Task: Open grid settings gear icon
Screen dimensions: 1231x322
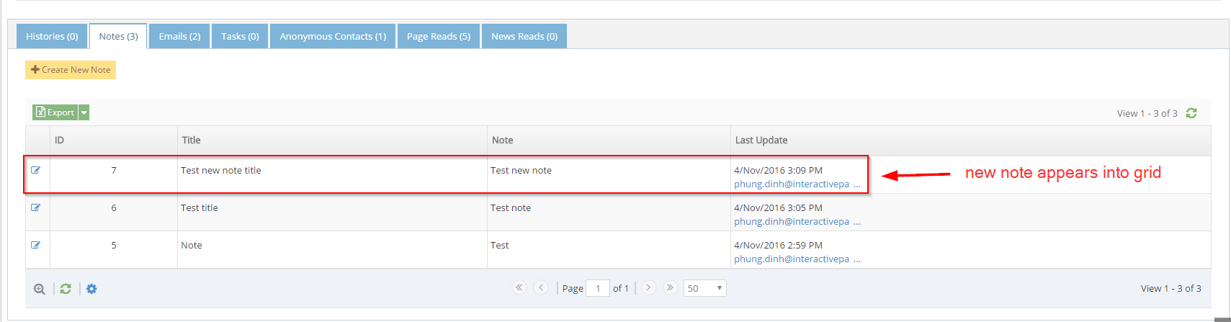Action: 91,289
